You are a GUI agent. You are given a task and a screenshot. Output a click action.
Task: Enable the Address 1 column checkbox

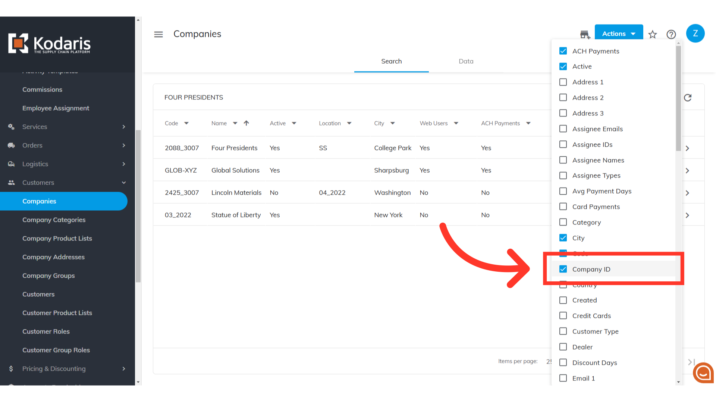tap(563, 82)
